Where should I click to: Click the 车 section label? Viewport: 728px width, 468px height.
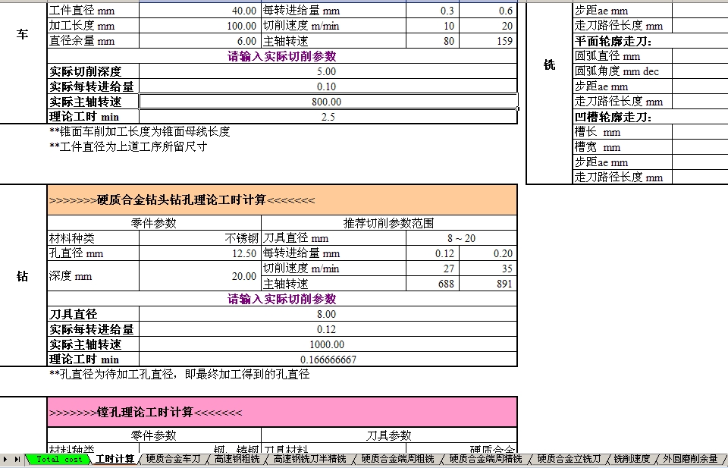coord(22,34)
